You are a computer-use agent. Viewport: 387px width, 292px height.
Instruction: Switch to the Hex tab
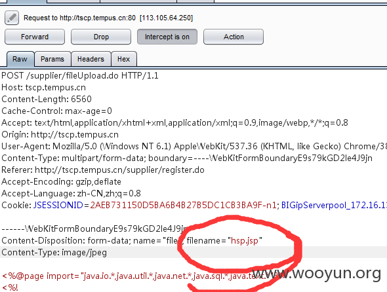click(124, 59)
